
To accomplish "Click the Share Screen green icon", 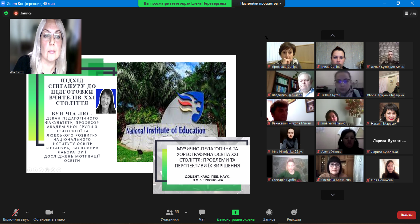I will click(x=236, y=212).
